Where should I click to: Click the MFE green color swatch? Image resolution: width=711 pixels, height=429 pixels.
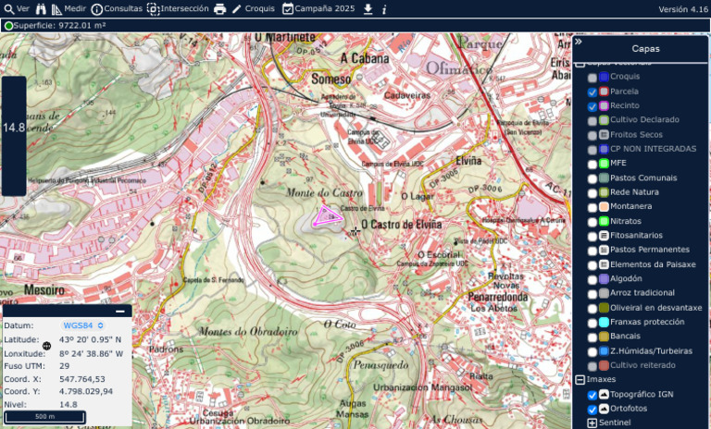[604, 163]
